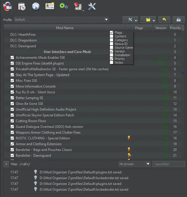Uncheck Cutting Room Floor mod
Viewport: 187px width, 197px height.
[12, 121]
